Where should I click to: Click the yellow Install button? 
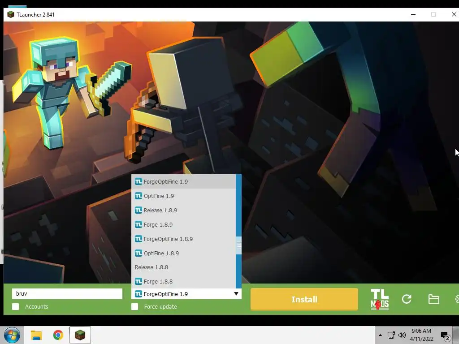click(x=304, y=299)
